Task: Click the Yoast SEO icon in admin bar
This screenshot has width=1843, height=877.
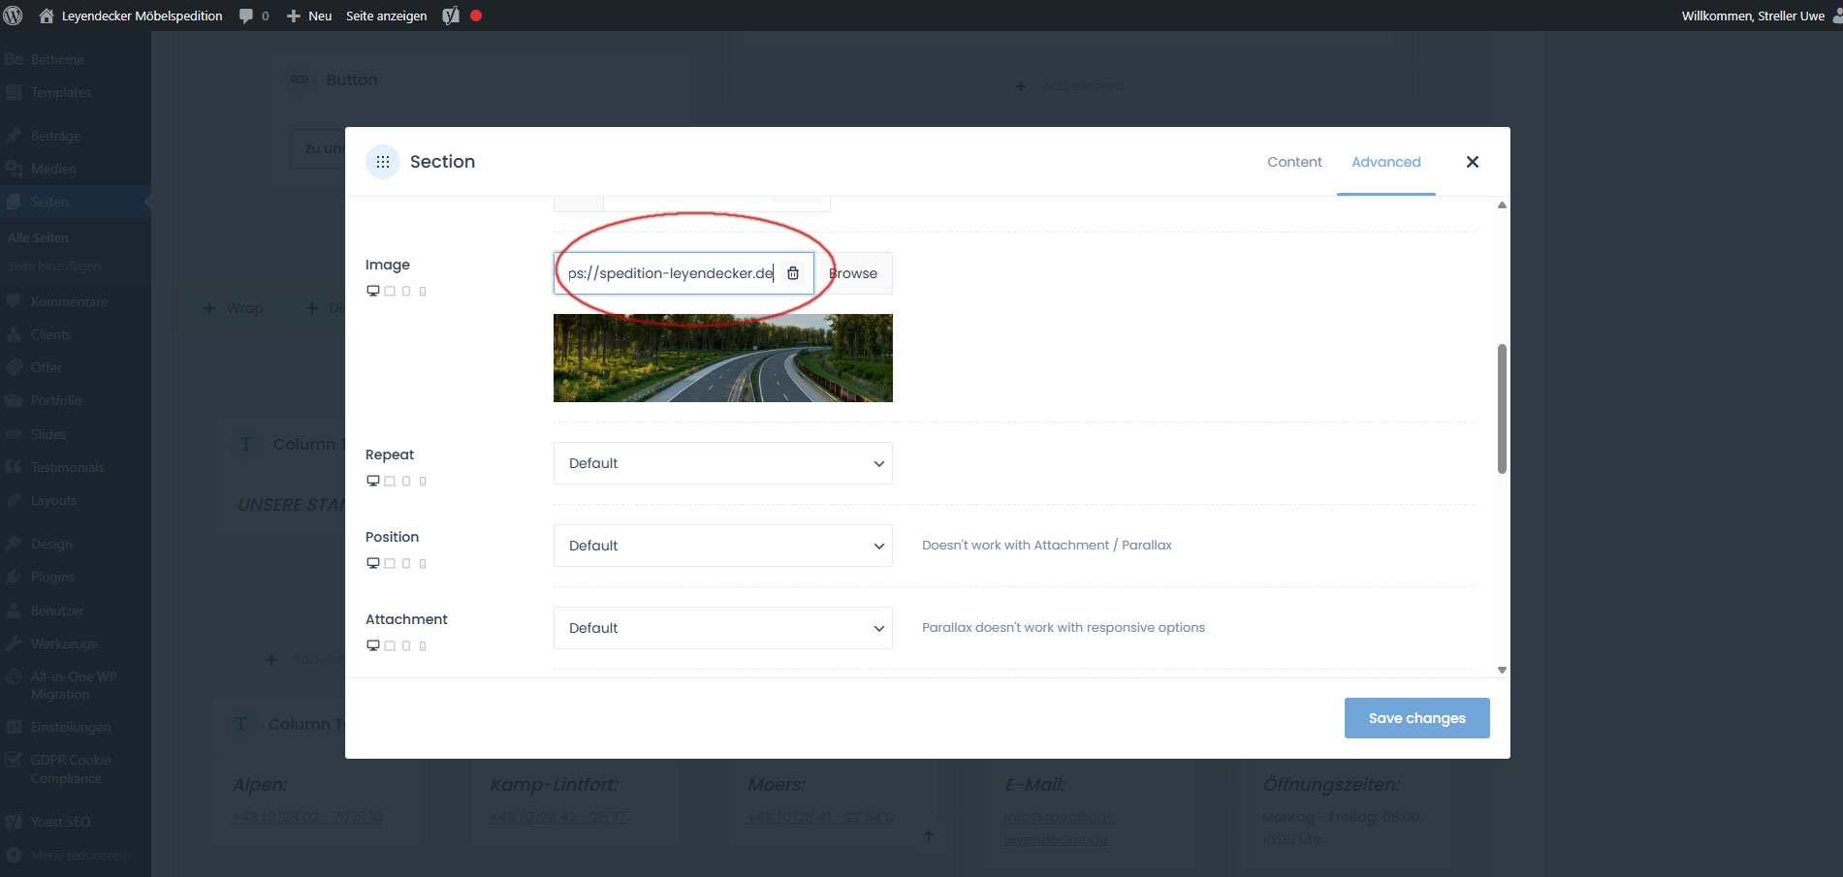Action: [451, 16]
